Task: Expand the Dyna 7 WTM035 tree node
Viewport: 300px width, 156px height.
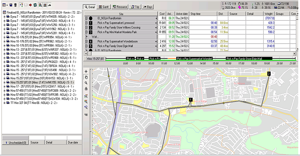Action: (4, 17)
